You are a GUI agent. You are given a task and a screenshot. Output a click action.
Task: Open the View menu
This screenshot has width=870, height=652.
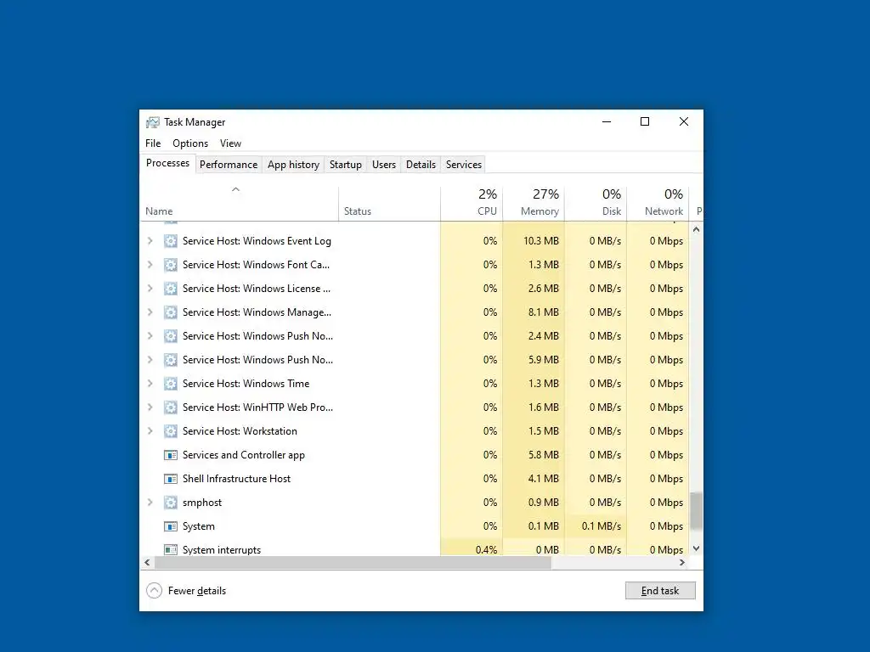click(230, 143)
